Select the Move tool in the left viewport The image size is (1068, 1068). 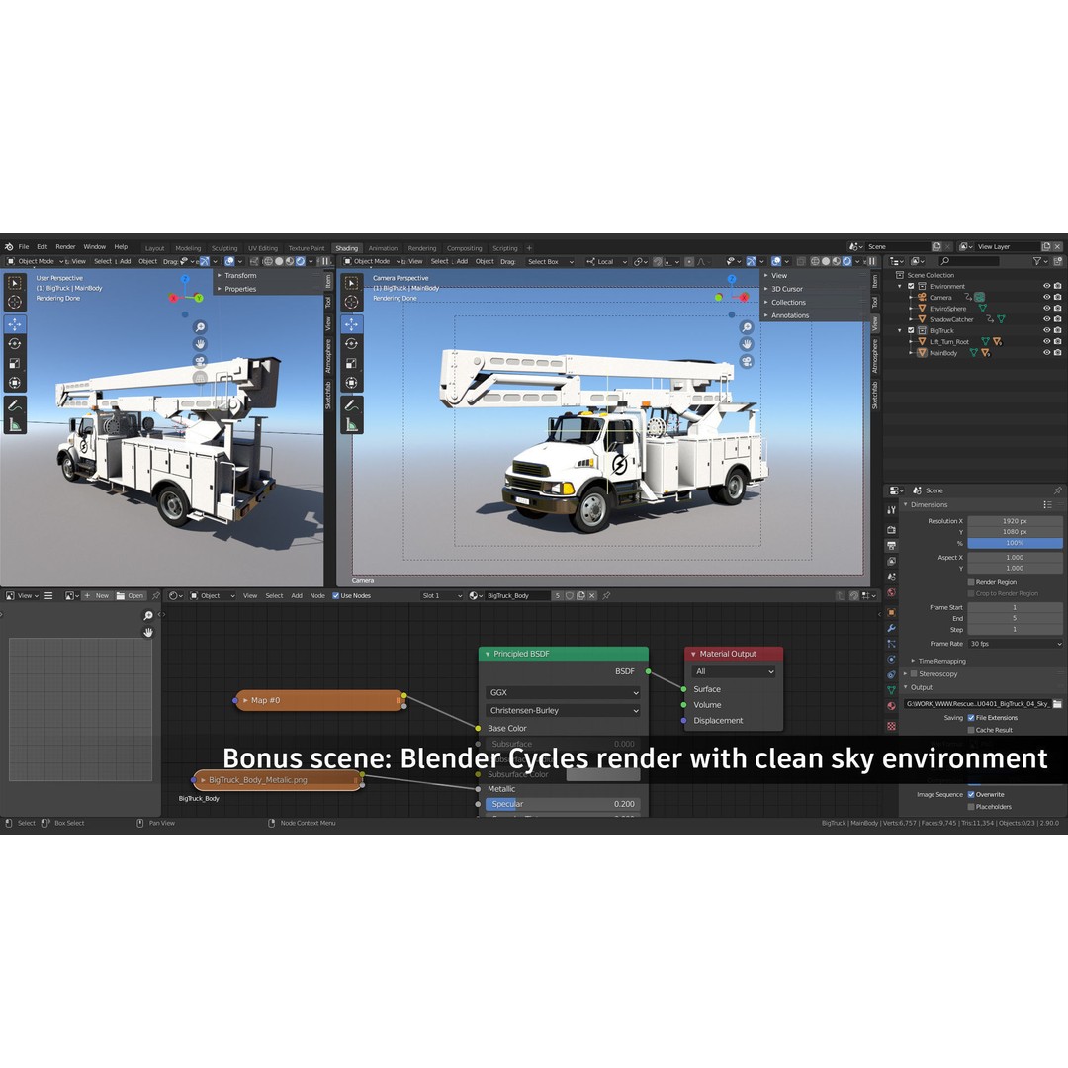(14, 324)
